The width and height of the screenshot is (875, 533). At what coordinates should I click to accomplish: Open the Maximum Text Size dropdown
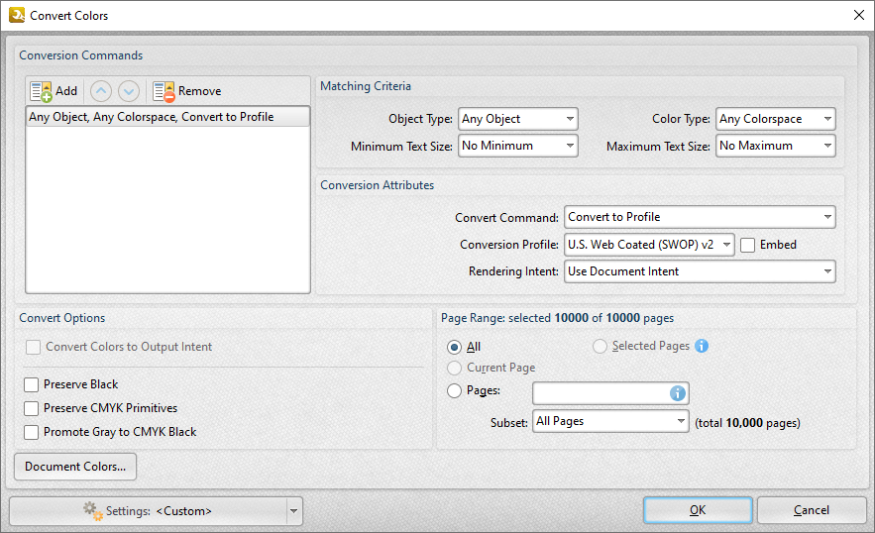point(776,146)
